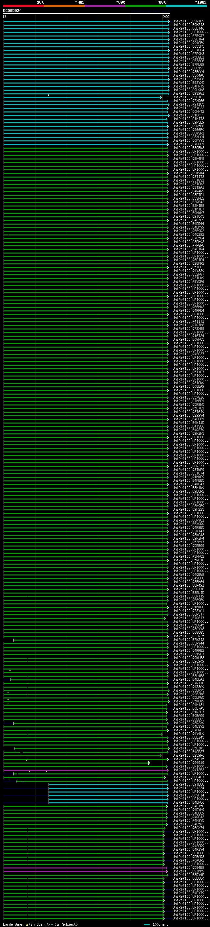Viewport: 210px width, 927px height.
Task: Select hit label UniRef100_B4DNU6
Action: (188, 802)
